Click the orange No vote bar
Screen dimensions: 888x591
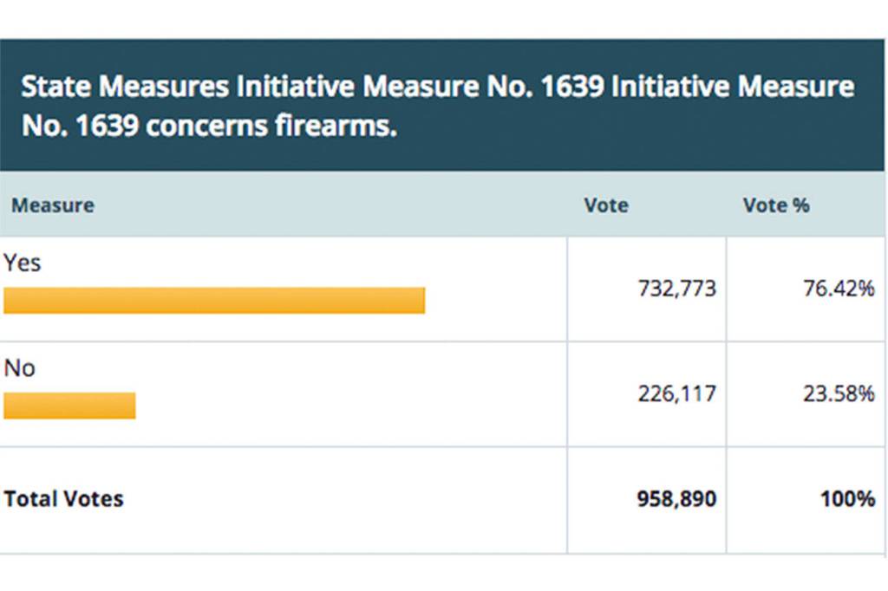coord(69,406)
